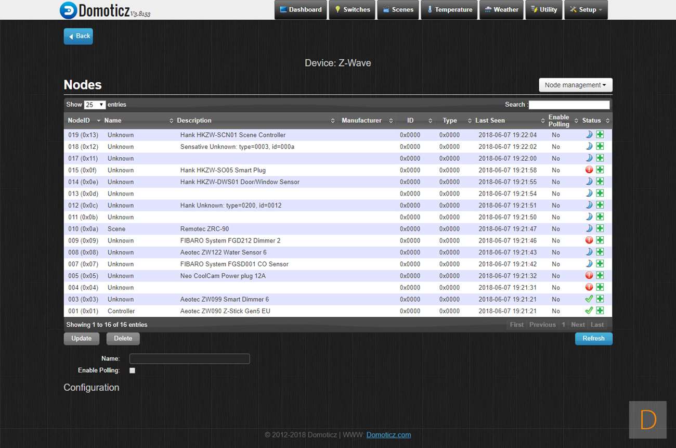Enable the Polling checkbox
This screenshot has height=448, width=676.
tap(132, 370)
